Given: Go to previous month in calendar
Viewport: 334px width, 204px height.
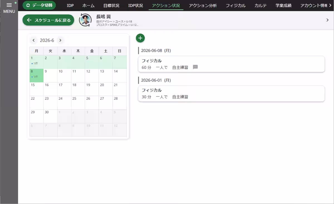Looking at the screenshot, I should coord(34,40).
